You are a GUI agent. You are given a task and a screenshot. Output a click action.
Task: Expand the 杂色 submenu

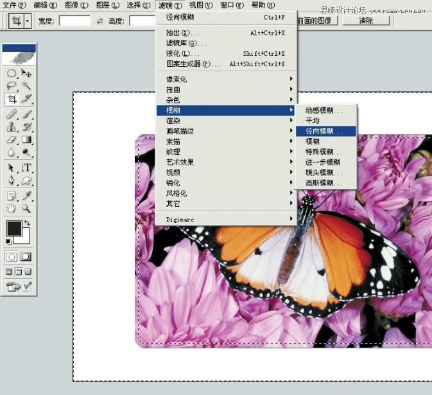tap(226, 100)
